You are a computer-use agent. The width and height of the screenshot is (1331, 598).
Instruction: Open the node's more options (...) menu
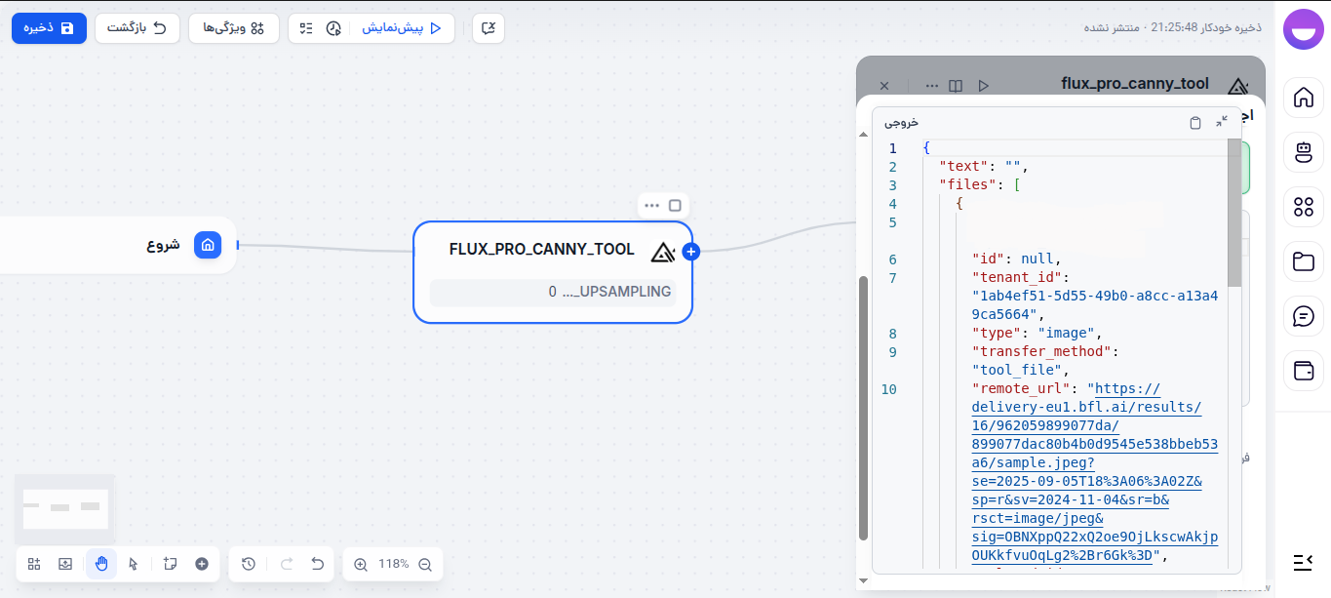point(652,205)
